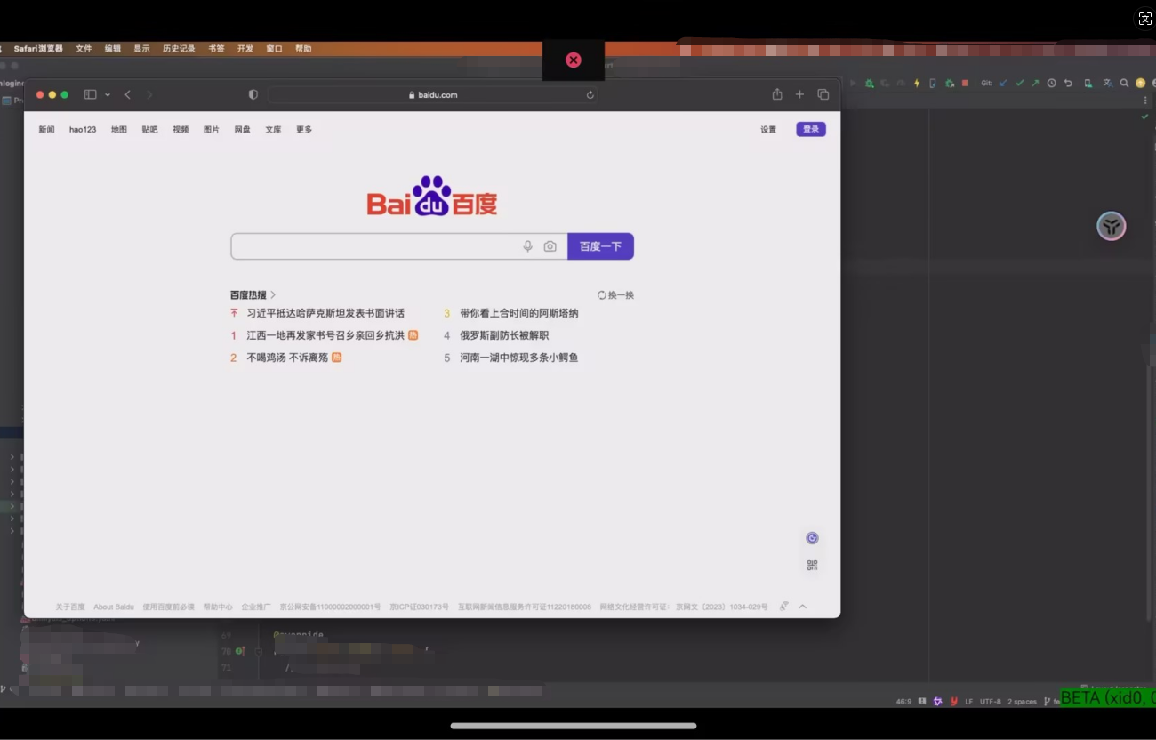Open the hao123 link
Screen dimensions: 1156x740
coord(83,130)
